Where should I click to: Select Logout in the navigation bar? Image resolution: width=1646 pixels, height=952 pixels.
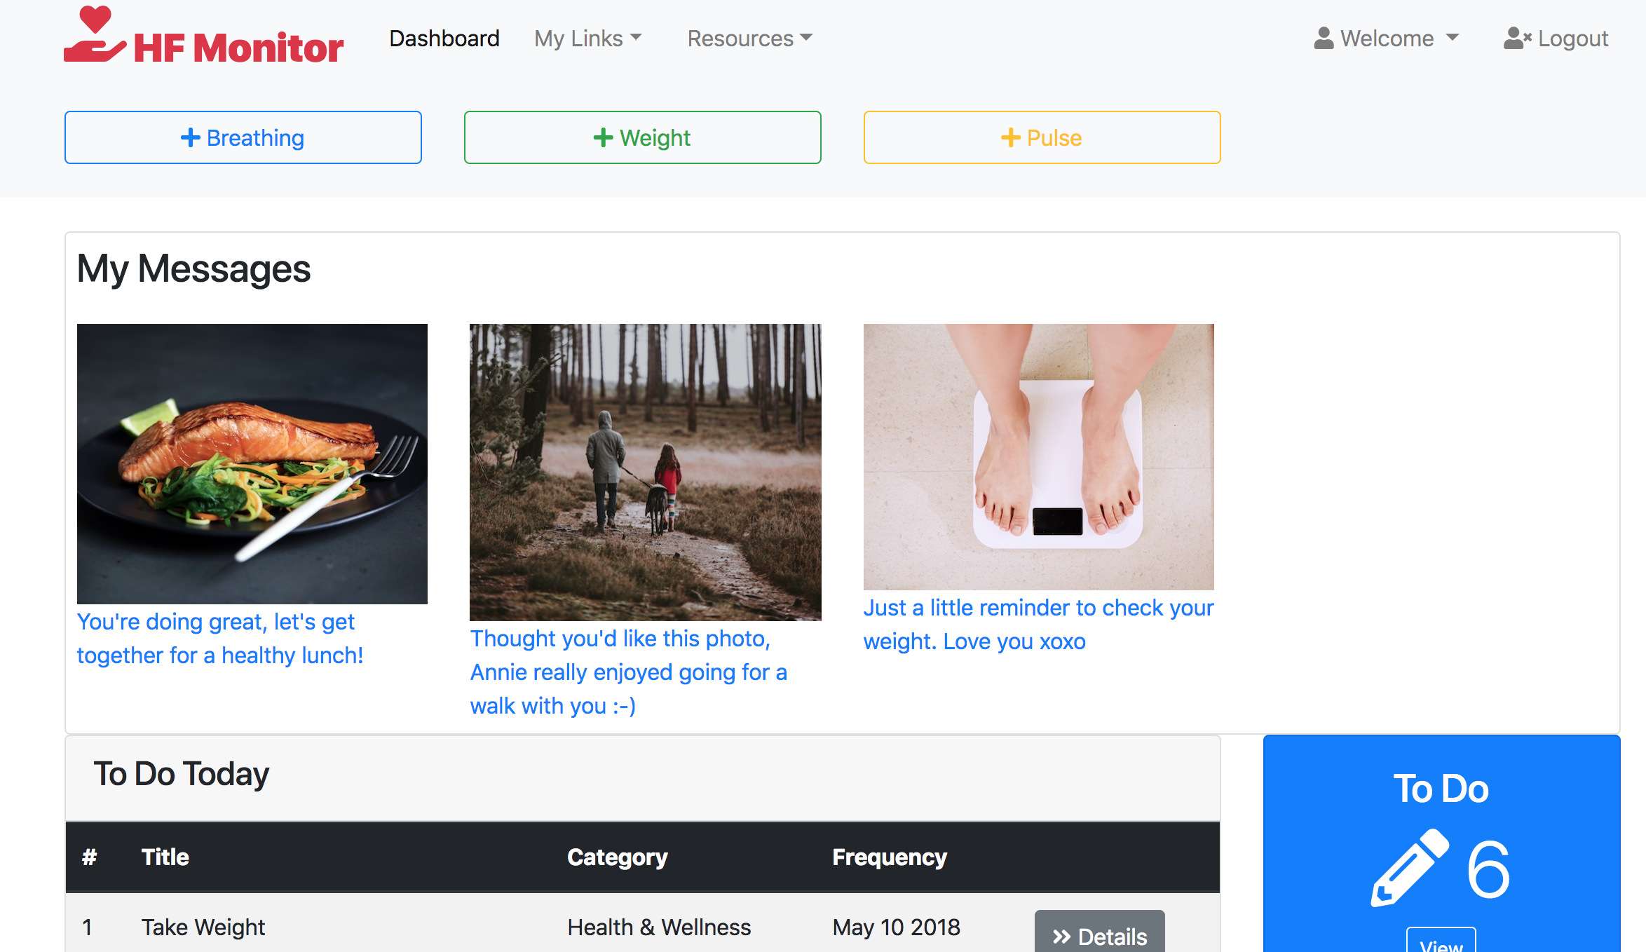click(1572, 39)
